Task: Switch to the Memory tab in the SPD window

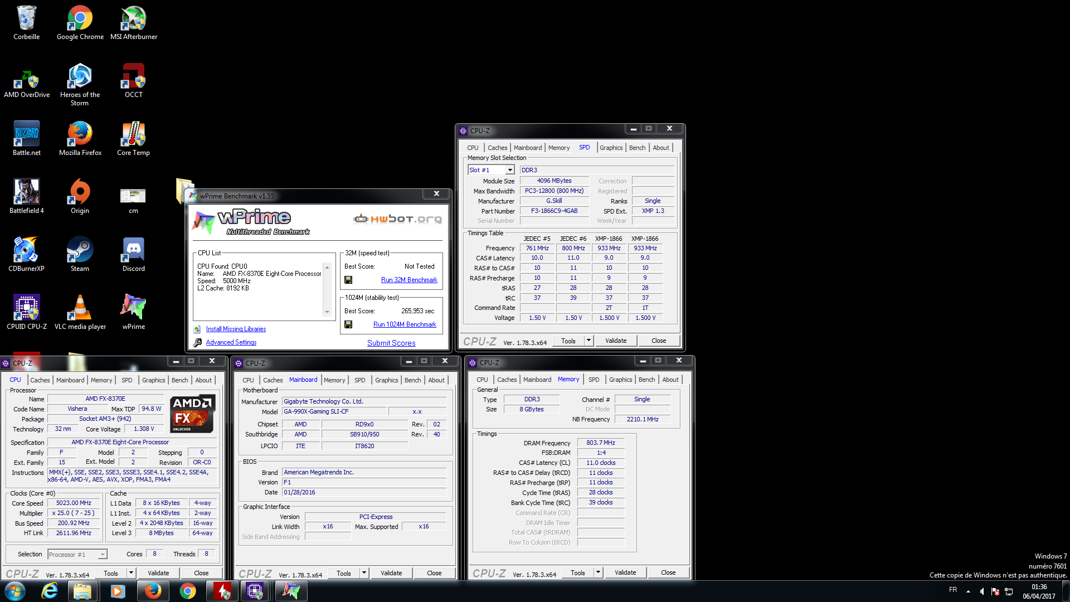Action: 558,148
